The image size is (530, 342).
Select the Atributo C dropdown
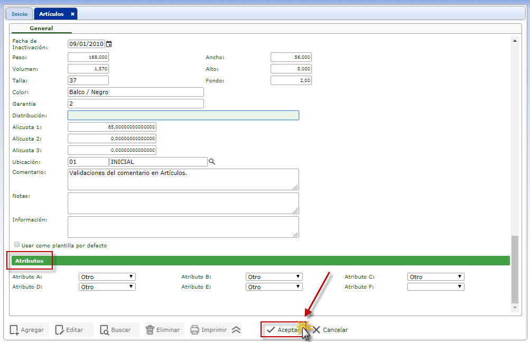point(436,276)
